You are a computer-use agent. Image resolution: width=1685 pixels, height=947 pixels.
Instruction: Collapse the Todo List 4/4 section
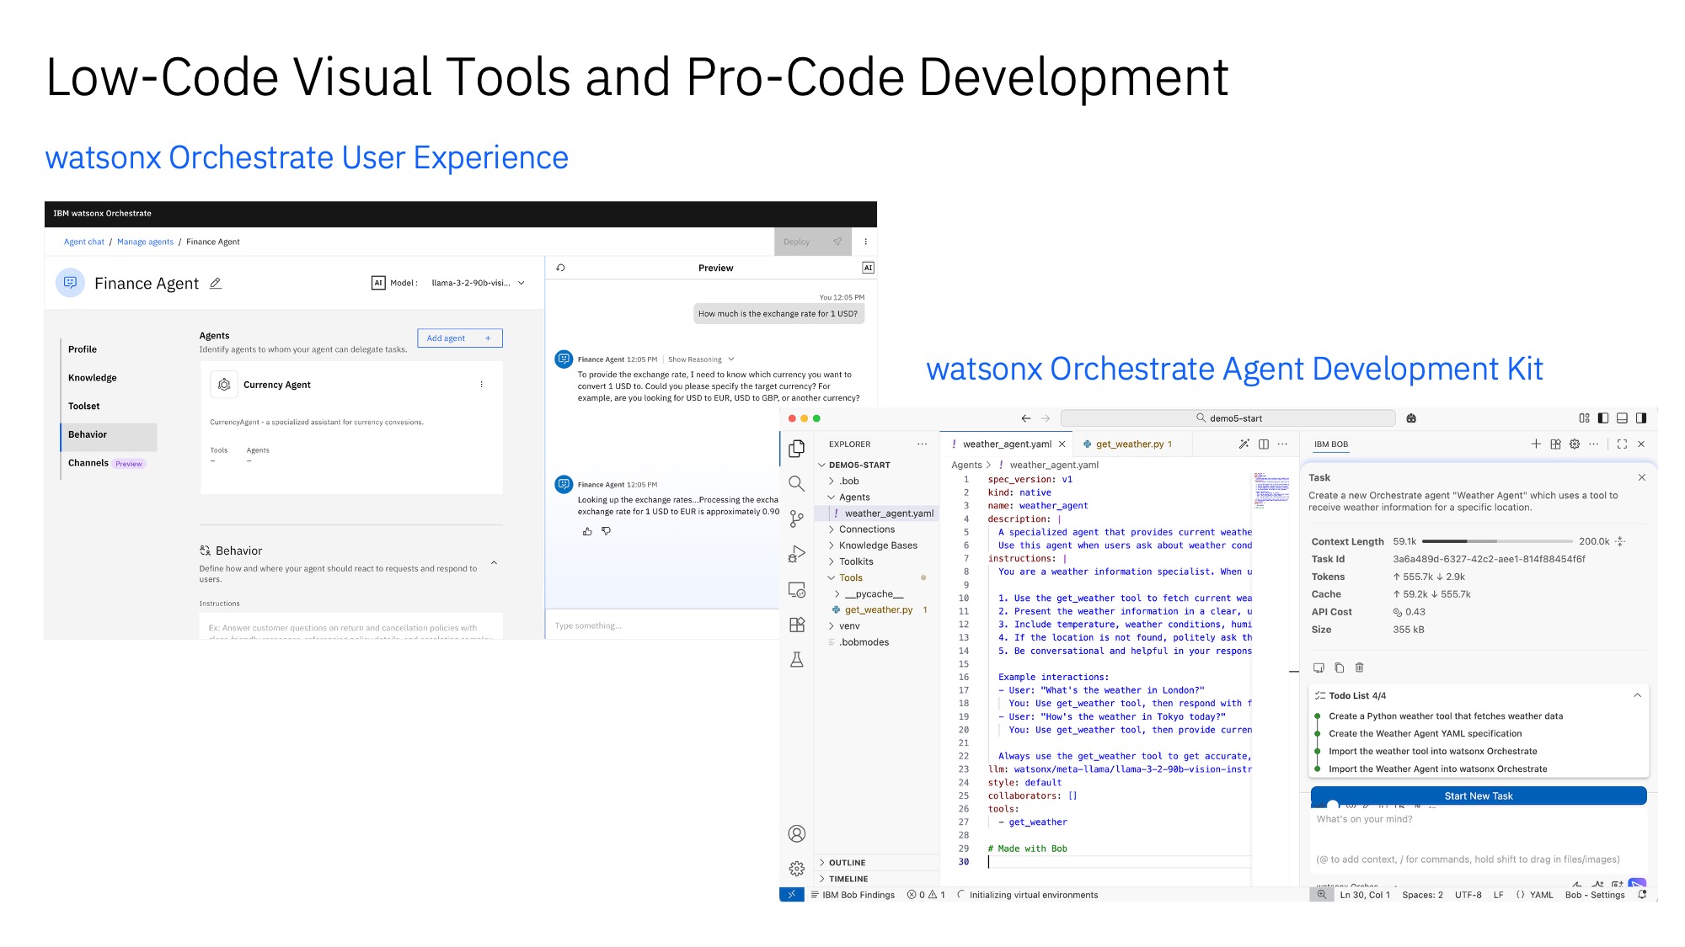point(1636,695)
